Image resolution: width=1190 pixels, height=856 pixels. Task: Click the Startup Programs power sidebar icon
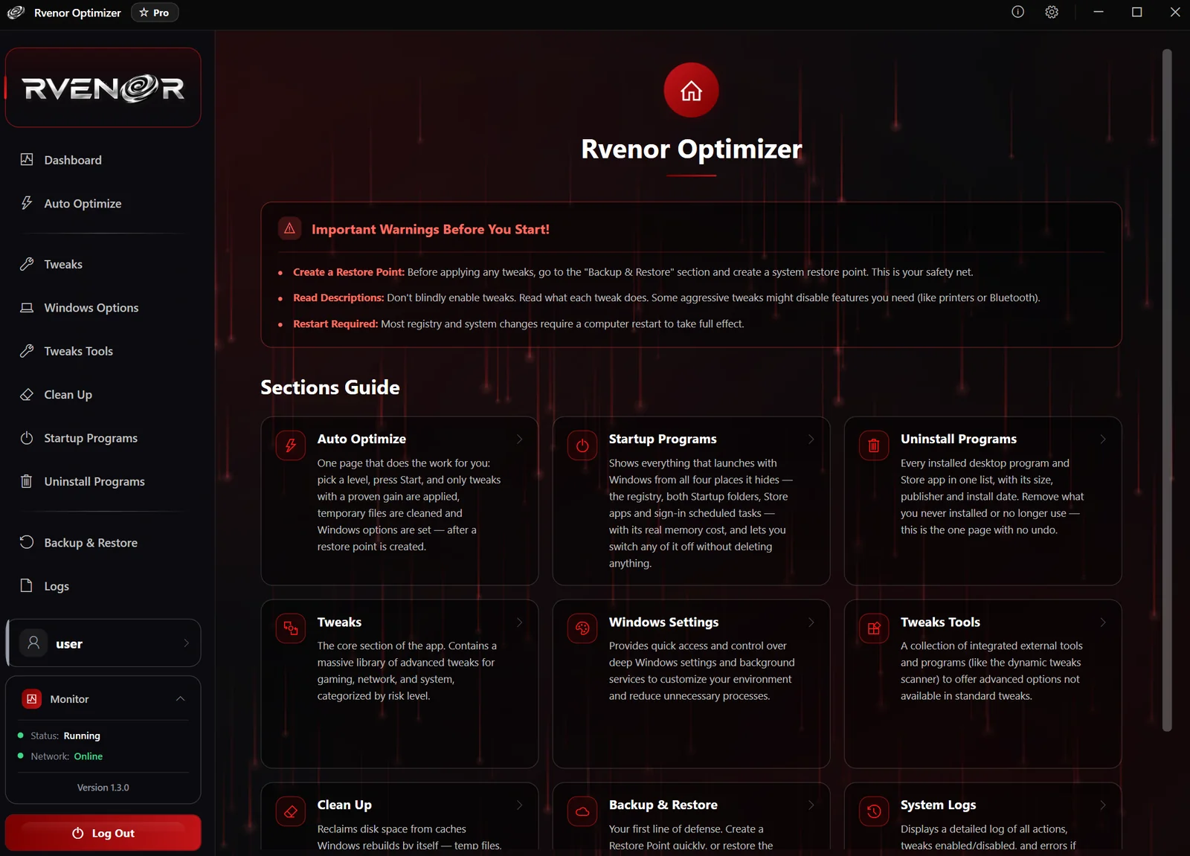pos(27,438)
